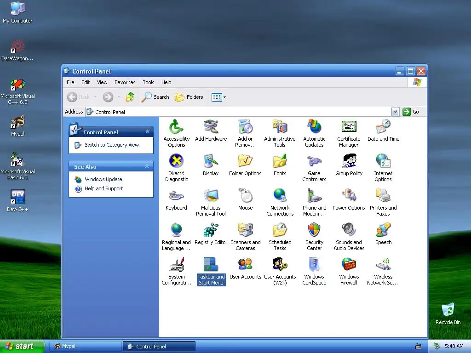Open Malicious Removal Tool icon
The image size is (471, 353).
pyautogui.click(x=211, y=196)
